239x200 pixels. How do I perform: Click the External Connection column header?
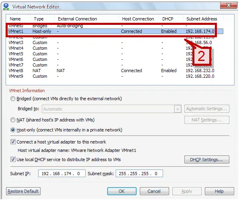(x=78, y=19)
